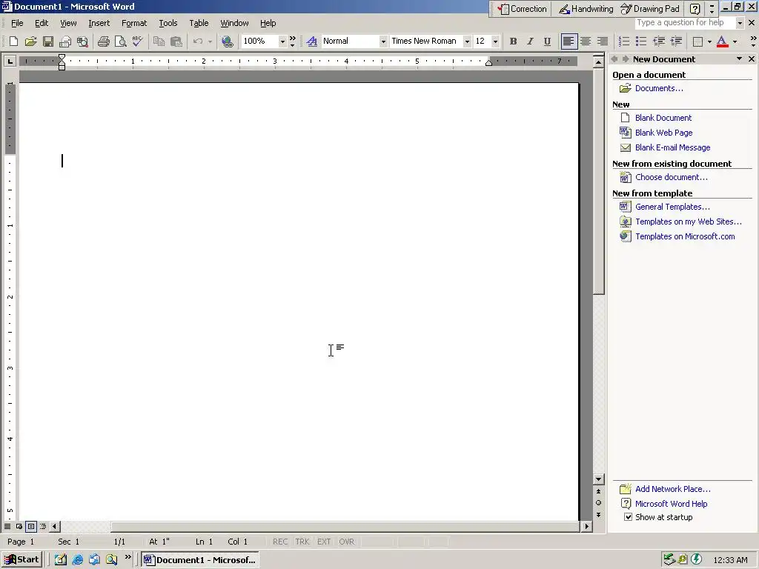Click the Add Network Place... link
This screenshot has width=759, height=569.
(672, 489)
